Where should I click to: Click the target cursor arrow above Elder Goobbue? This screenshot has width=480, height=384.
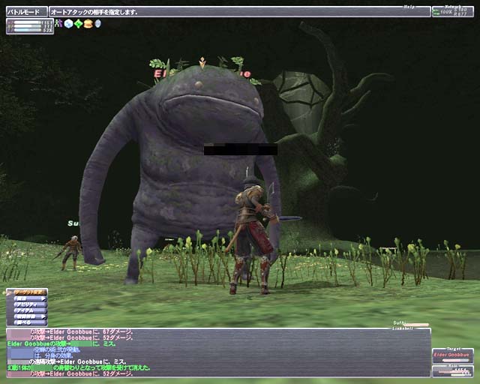(x=202, y=63)
